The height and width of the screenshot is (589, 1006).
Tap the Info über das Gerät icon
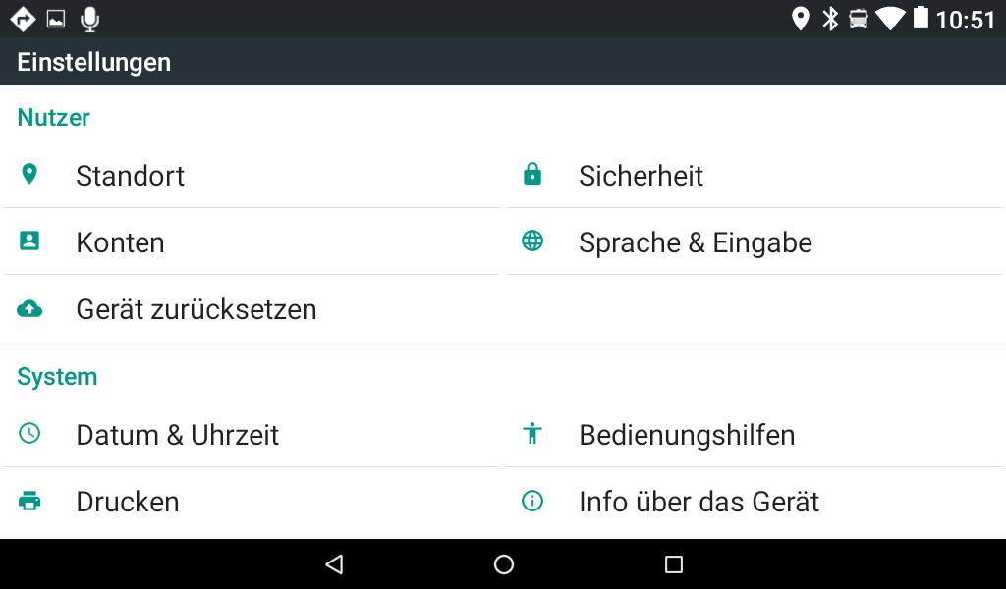(x=532, y=501)
